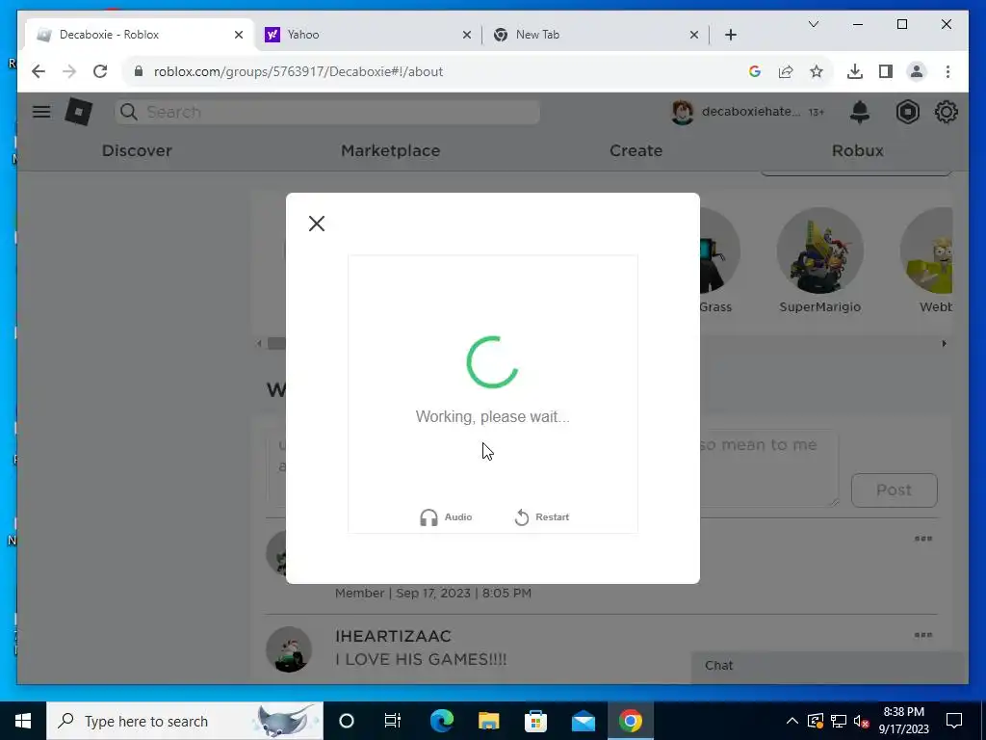Switch to Audio challenge
Viewport: 986px width, 740px height.
(x=446, y=517)
